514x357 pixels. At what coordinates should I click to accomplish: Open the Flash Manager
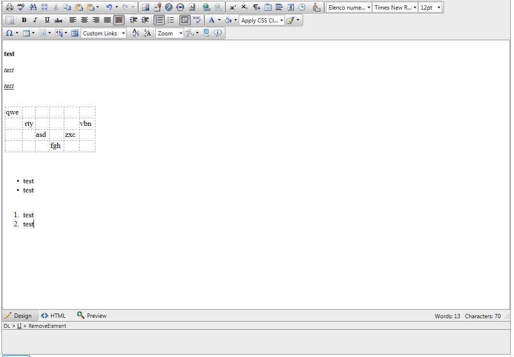tap(169, 7)
